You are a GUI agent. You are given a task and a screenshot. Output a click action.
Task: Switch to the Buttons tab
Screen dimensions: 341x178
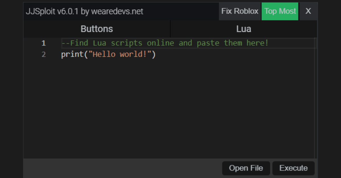pyautogui.click(x=97, y=29)
